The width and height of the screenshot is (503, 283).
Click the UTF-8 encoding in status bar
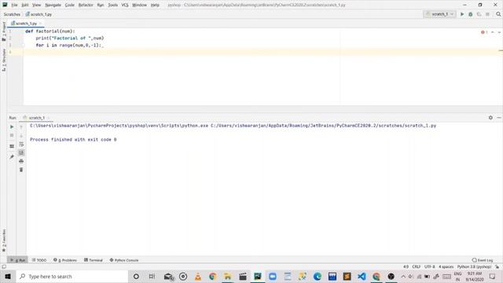[430, 266]
